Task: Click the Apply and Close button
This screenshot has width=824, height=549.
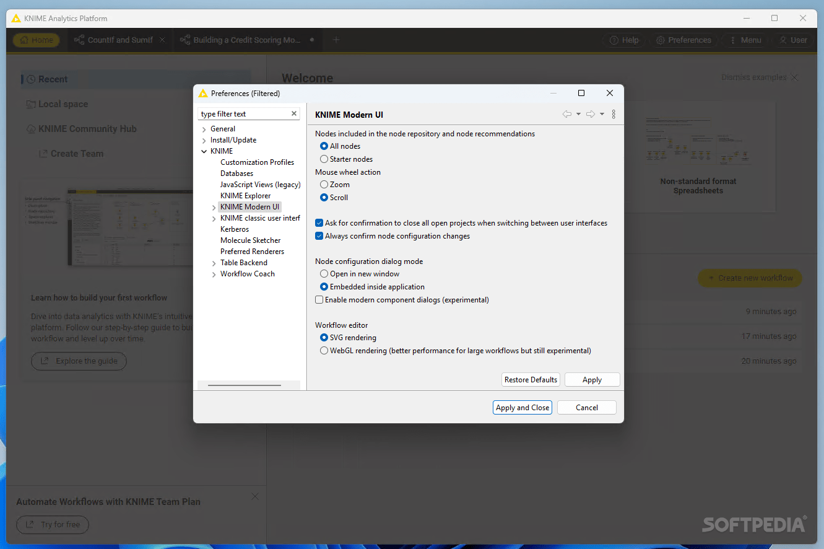Action: coord(522,407)
